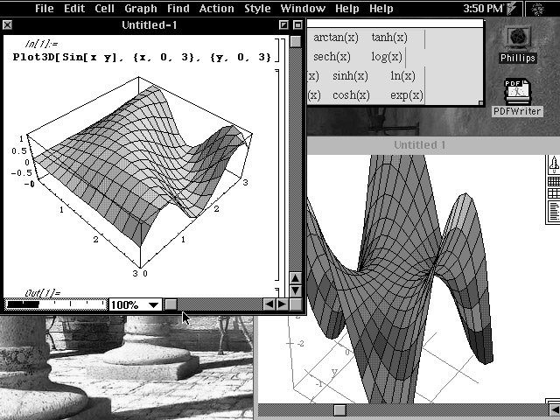This screenshot has height=420, width=560.
Task: Open the File menu
Action: tap(45, 8)
